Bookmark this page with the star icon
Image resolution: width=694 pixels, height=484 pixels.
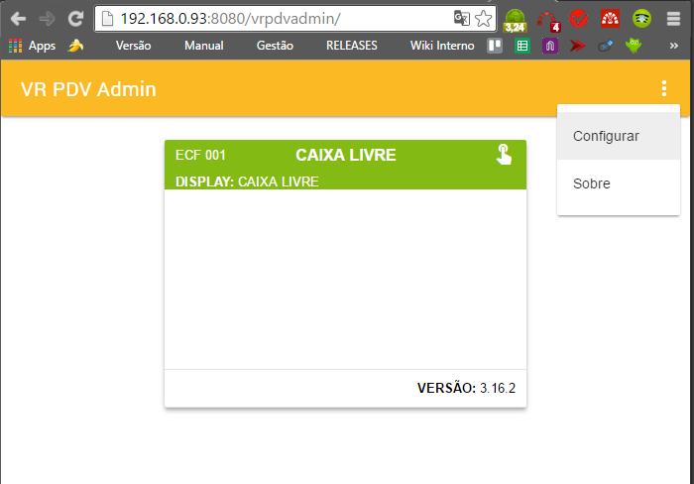point(483,19)
